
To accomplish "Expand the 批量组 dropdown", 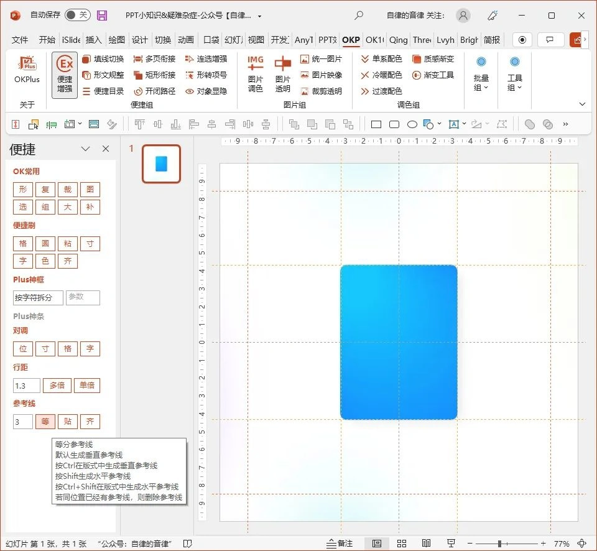I will 481,75.
